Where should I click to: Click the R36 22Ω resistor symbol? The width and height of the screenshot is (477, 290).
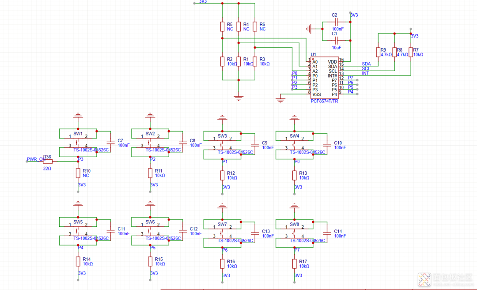47,161
